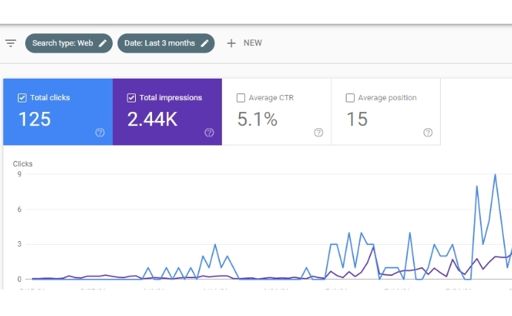Select the 125 total clicks value

pos(34,119)
